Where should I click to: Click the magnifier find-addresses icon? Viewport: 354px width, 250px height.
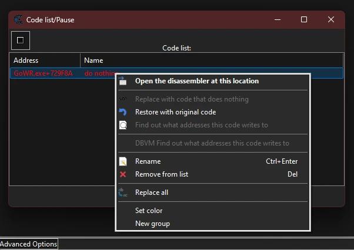pyautogui.click(x=123, y=125)
